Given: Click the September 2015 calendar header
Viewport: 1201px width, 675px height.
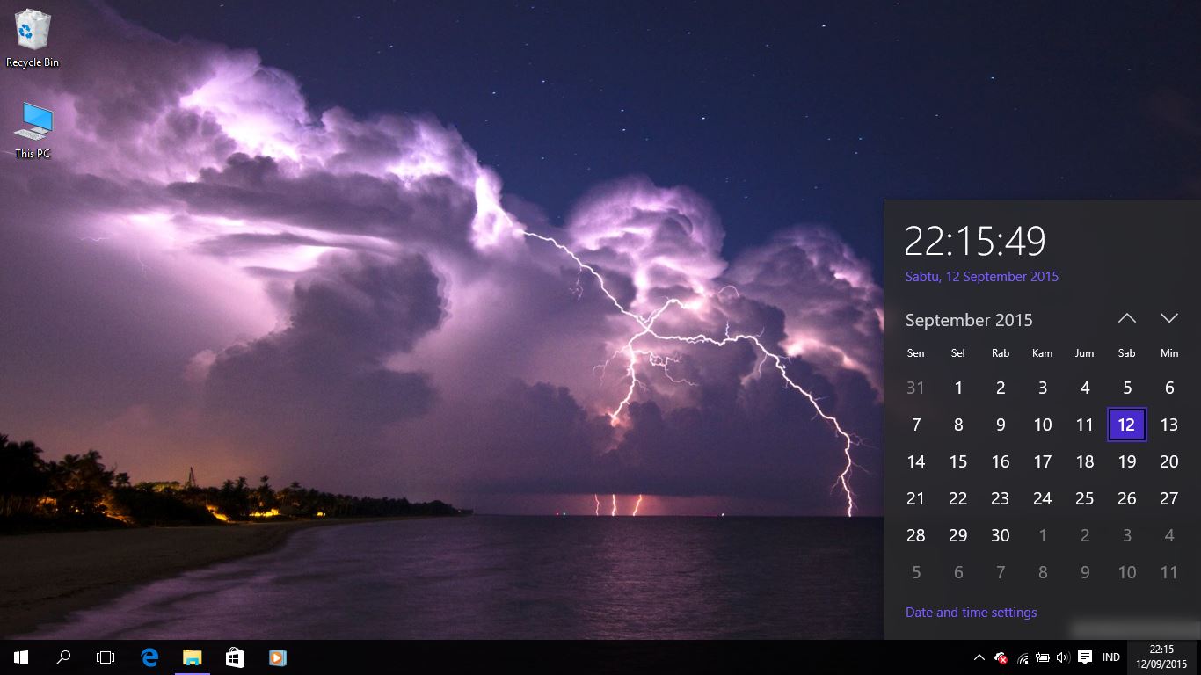Looking at the screenshot, I should tap(969, 320).
